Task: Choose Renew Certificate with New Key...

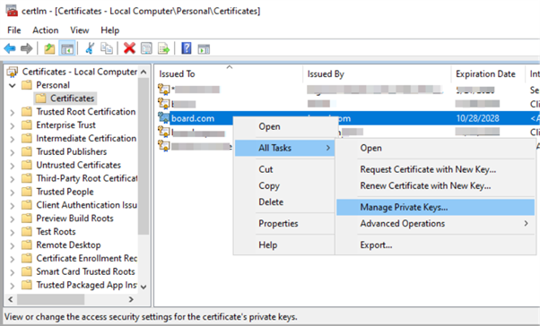Action: [435, 185]
